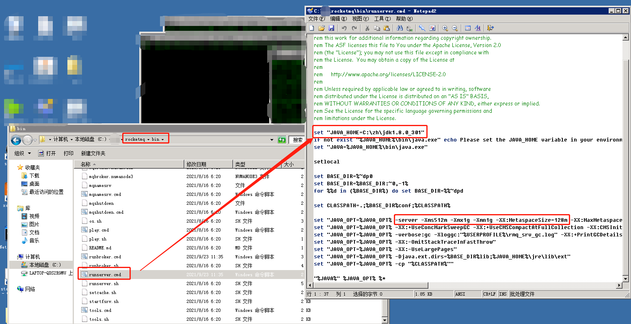Open the 帮助 menu in Notepad2
The width and height of the screenshot is (631, 324).
(404, 19)
